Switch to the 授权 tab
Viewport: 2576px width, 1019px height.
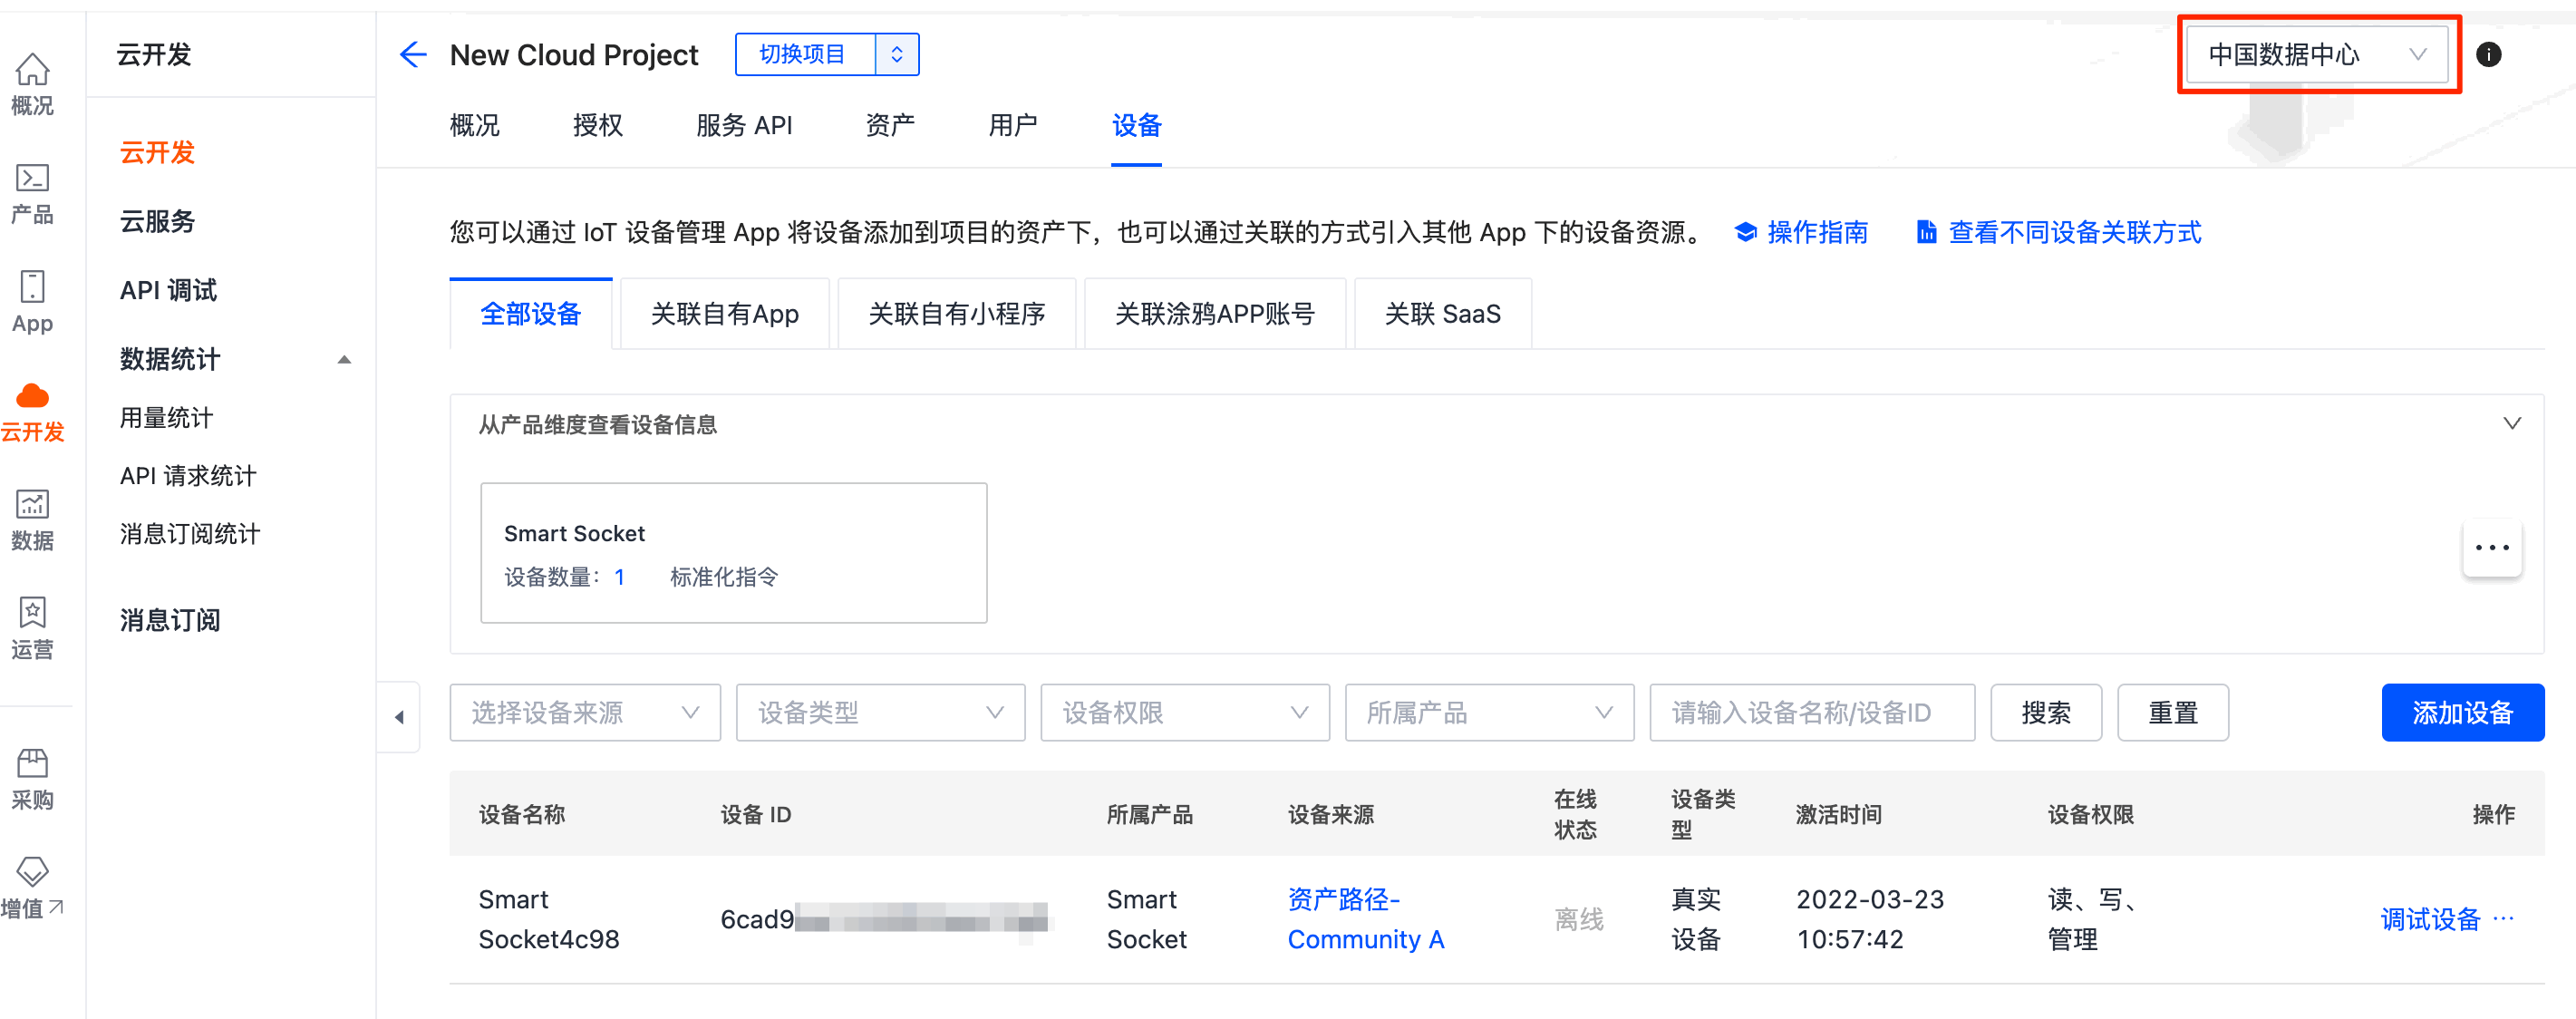point(597,126)
